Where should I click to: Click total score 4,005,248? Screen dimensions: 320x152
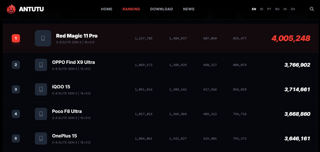click(291, 38)
